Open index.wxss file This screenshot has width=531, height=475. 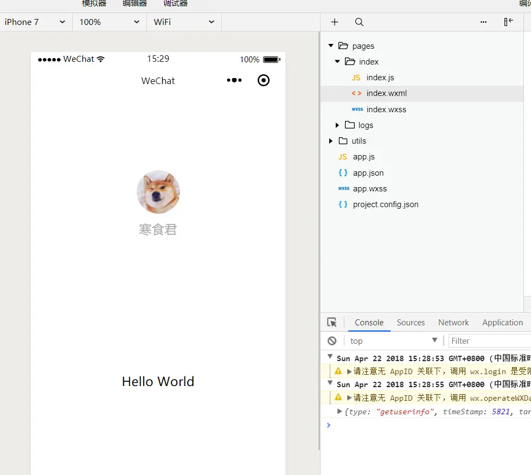tap(386, 110)
